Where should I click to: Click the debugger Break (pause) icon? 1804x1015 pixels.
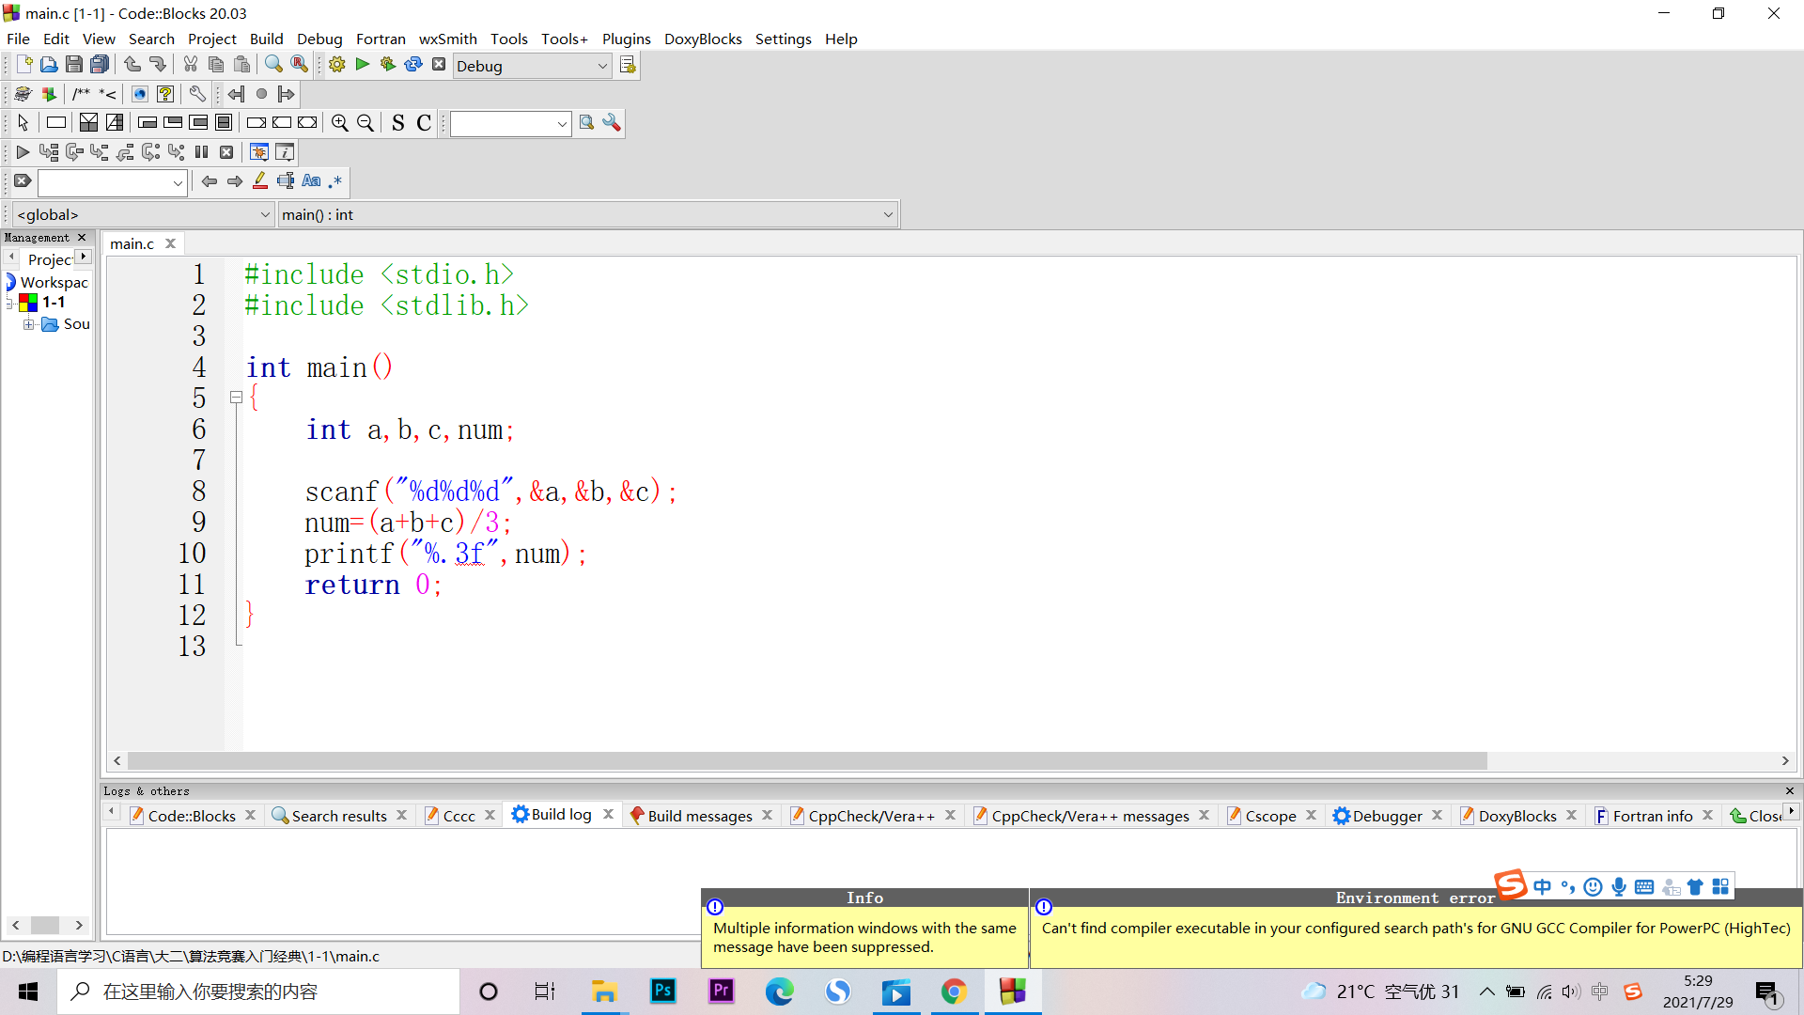pos(201,152)
